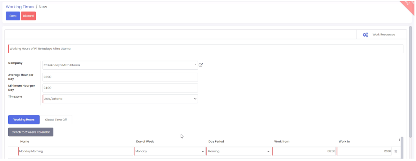The height and width of the screenshot is (161, 416).
Task: Click the Work to 12:00 field
Action: click(x=364, y=151)
